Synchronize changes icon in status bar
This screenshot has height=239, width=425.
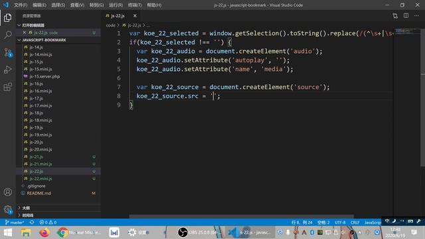click(x=32, y=222)
